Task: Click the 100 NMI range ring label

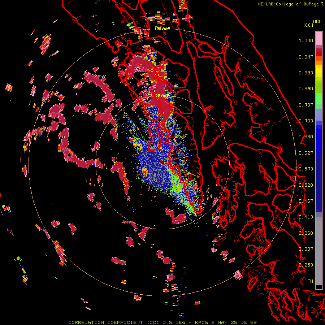Action: (x=162, y=29)
